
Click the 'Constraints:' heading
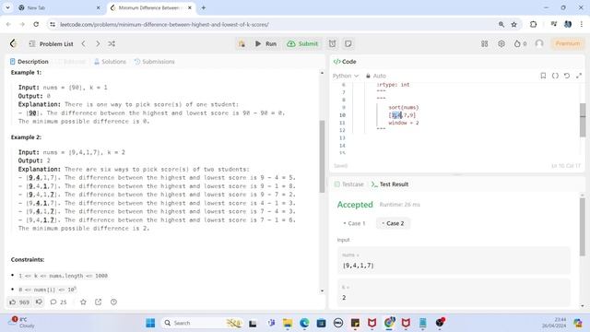pos(28,260)
